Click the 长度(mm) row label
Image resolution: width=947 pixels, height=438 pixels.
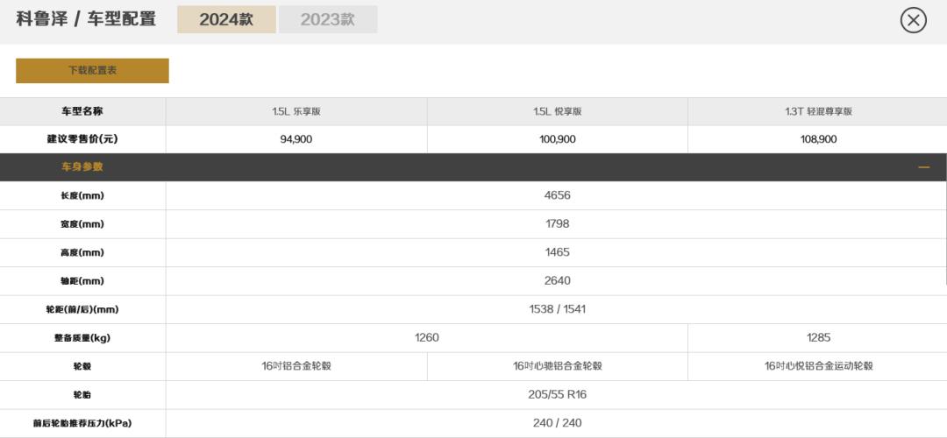click(x=82, y=195)
